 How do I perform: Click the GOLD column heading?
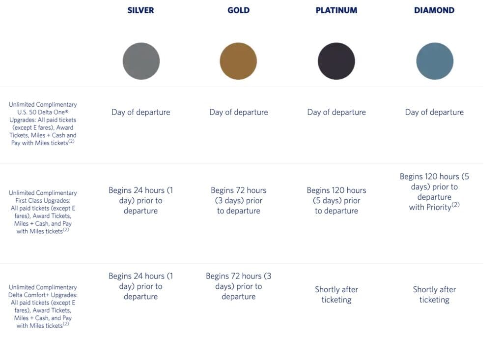click(238, 10)
